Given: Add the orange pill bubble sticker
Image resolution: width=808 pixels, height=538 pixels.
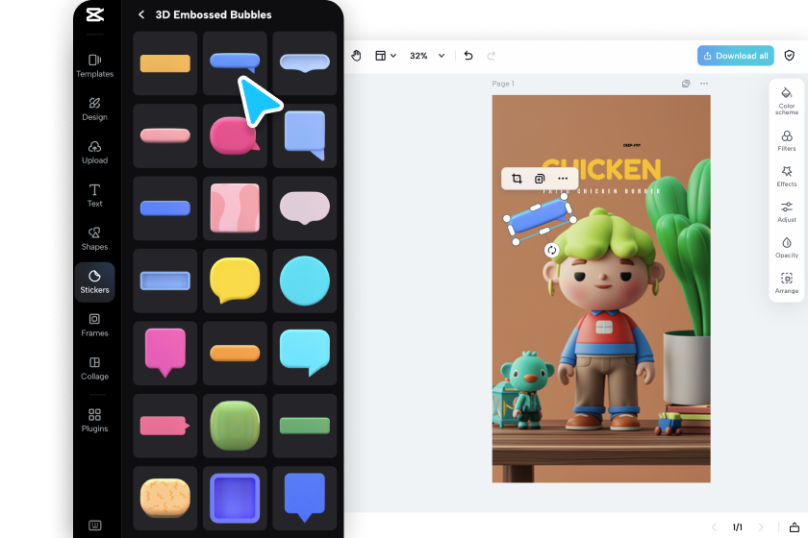Looking at the screenshot, I should 235,354.
